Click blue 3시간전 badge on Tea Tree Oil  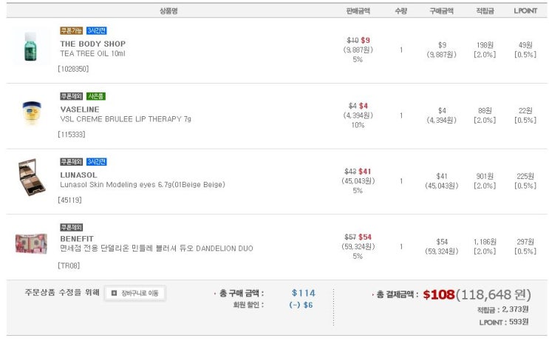(x=96, y=30)
